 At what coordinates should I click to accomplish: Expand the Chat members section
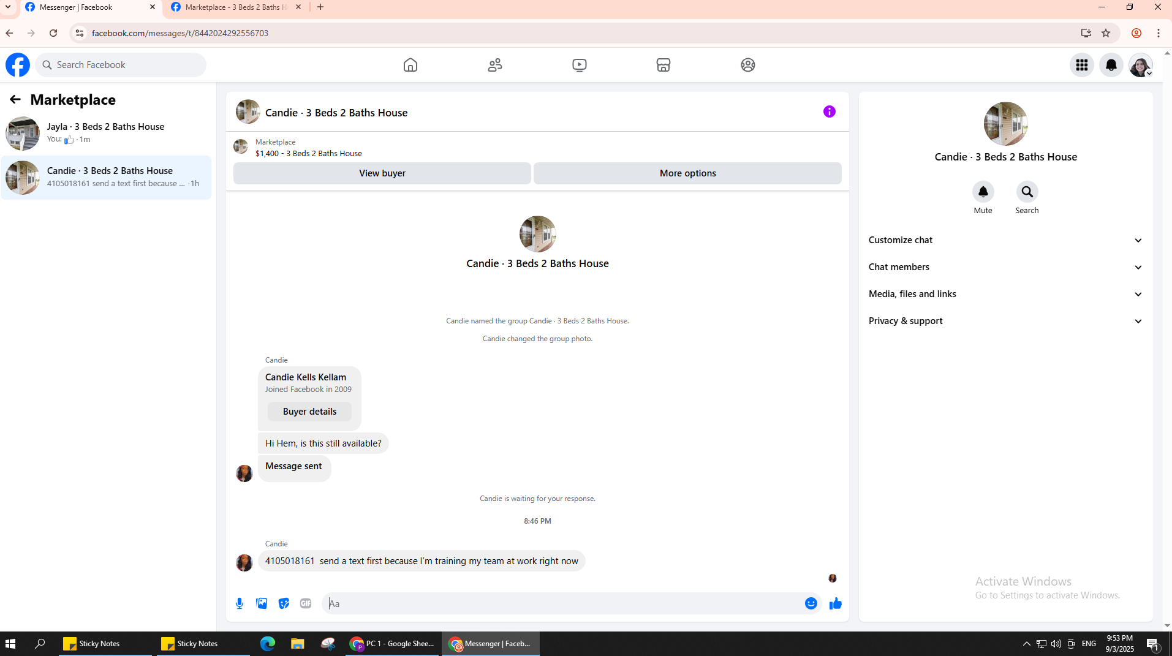(1006, 267)
